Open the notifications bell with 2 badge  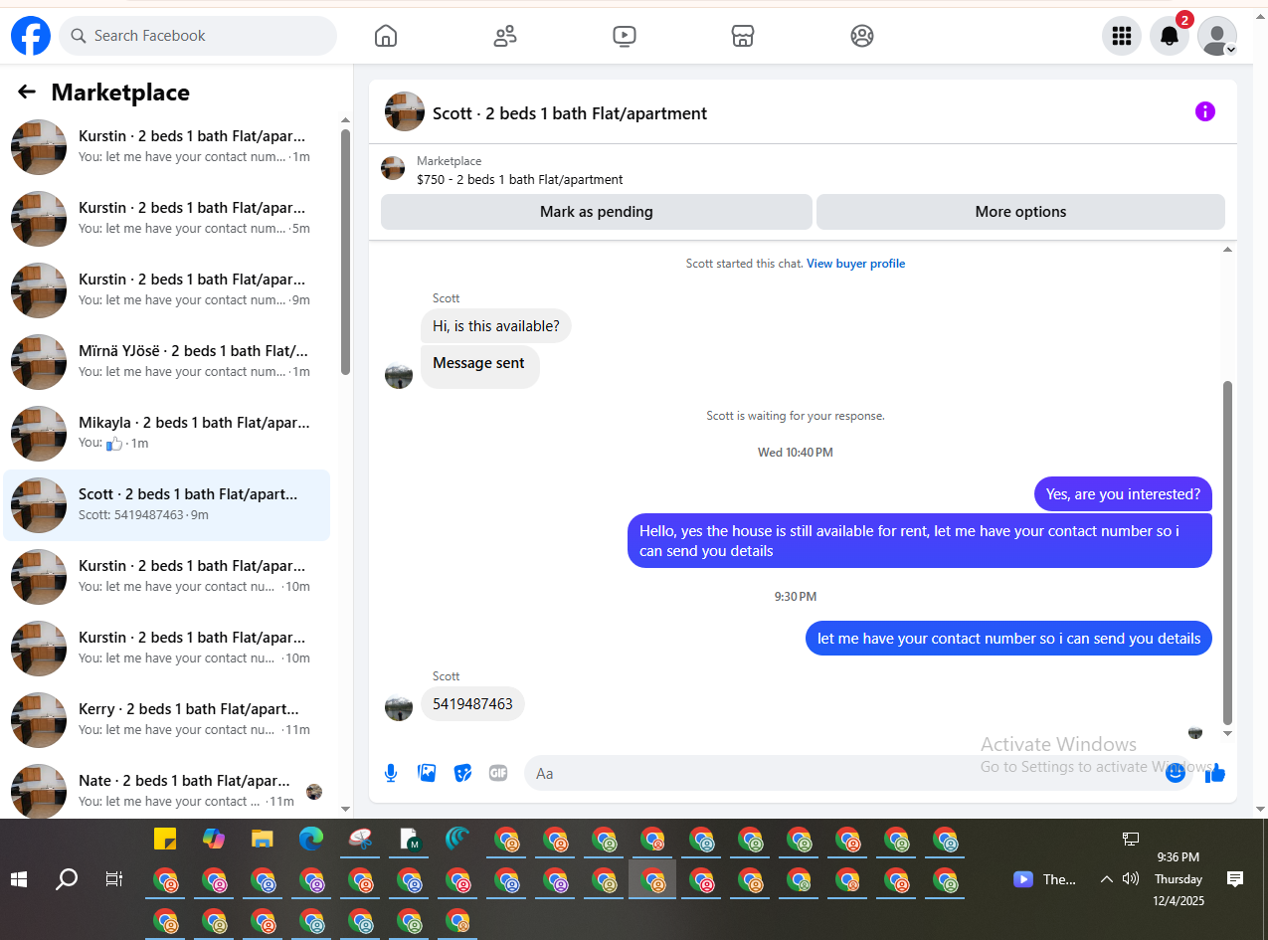tap(1170, 36)
